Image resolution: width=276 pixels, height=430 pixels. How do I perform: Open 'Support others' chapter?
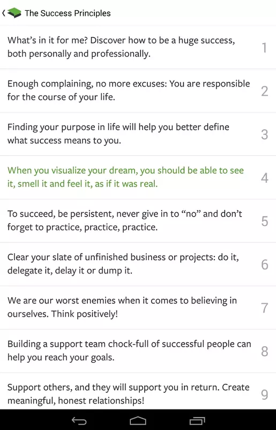(138, 391)
